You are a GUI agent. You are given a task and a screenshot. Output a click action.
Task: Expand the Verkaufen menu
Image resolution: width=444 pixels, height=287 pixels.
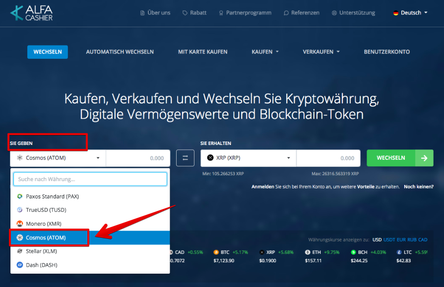pyautogui.click(x=321, y=52)
